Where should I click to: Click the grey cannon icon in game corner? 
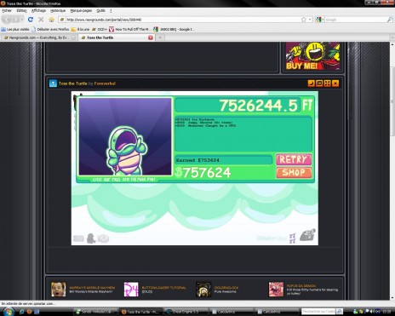pyautogui.click(x=308, y=235)
